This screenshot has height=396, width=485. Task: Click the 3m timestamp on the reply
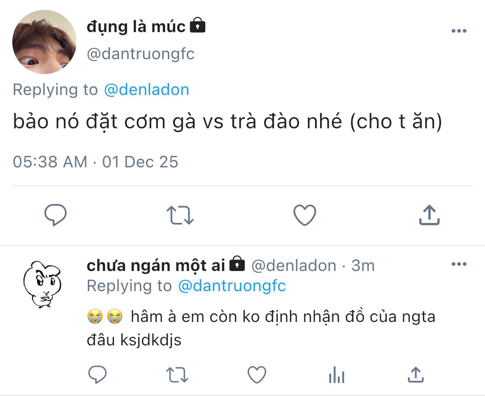pos(363,266)
